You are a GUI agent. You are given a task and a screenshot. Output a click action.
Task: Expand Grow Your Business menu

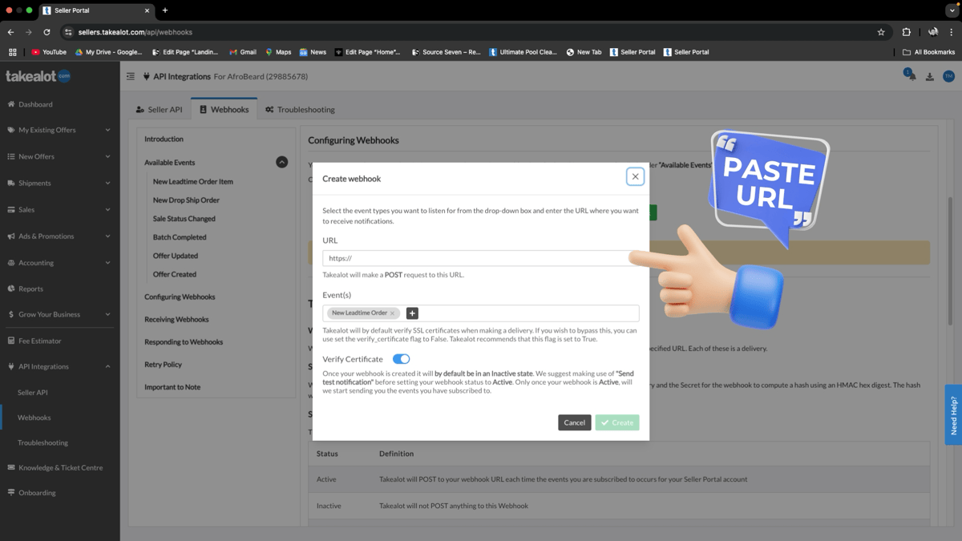59,314
